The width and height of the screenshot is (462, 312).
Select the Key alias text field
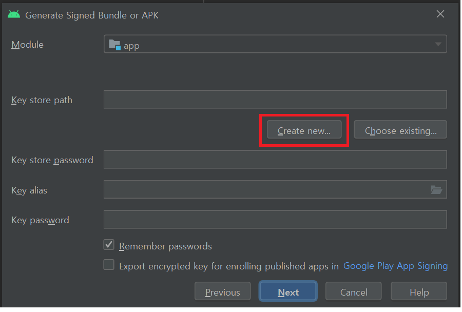click(264, 190)
